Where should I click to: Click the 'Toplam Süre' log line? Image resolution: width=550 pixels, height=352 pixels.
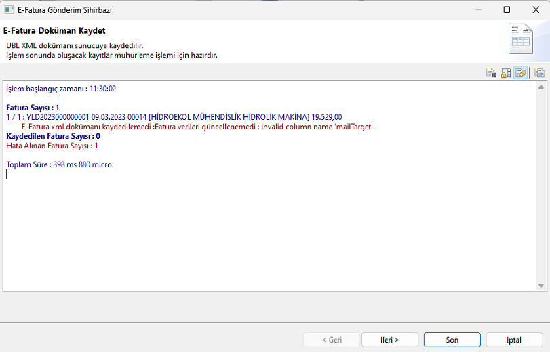(59, 164)
